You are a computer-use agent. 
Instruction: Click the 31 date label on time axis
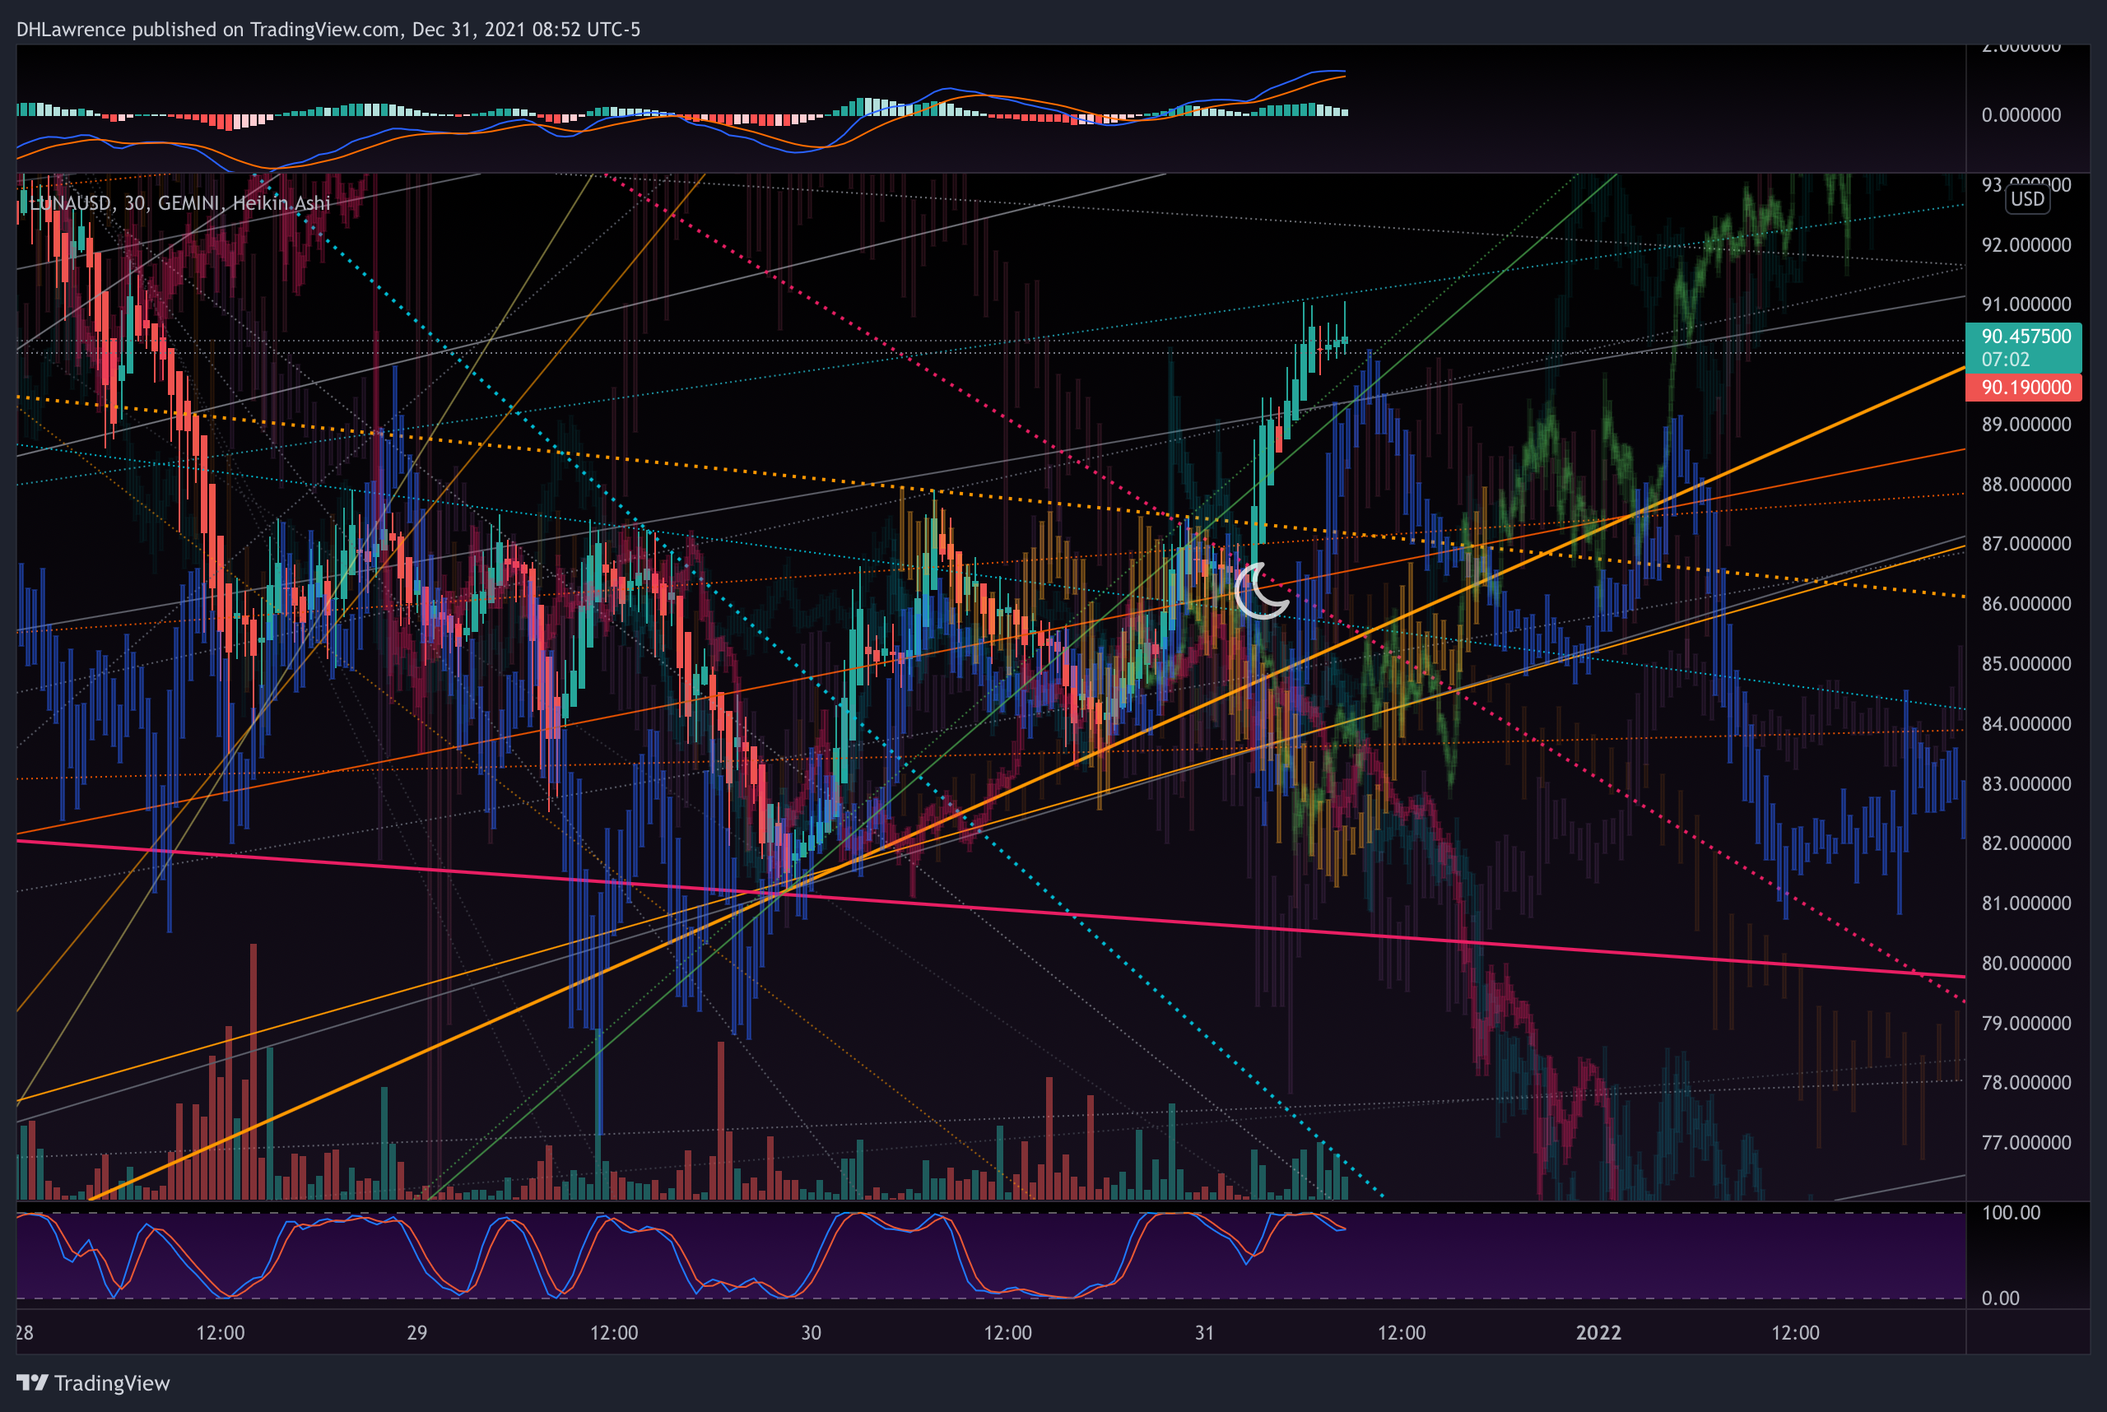click(x=1204, y=1333)
